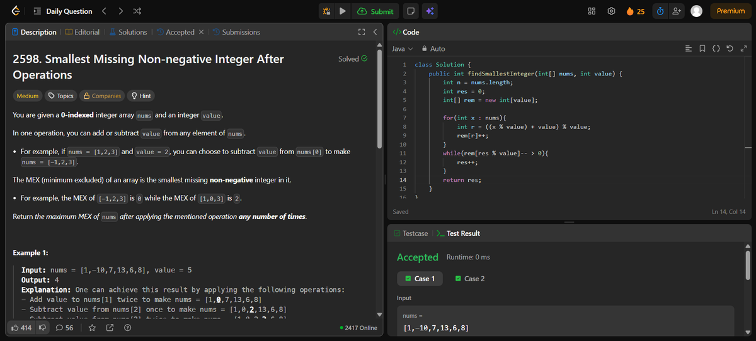Image resolution: width=756 pixels, height=341 pixels.
Task: Open the Accepted submission tab
Action: [176, 32]
